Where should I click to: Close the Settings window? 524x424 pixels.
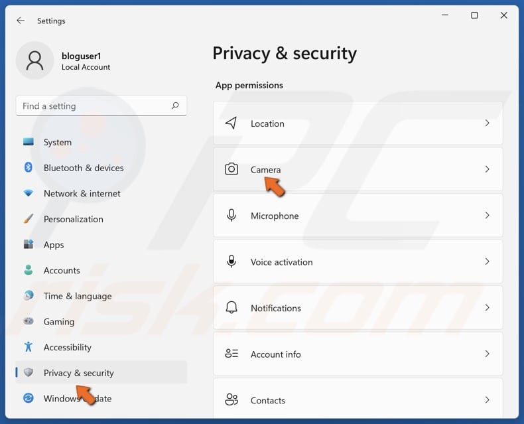503,15
